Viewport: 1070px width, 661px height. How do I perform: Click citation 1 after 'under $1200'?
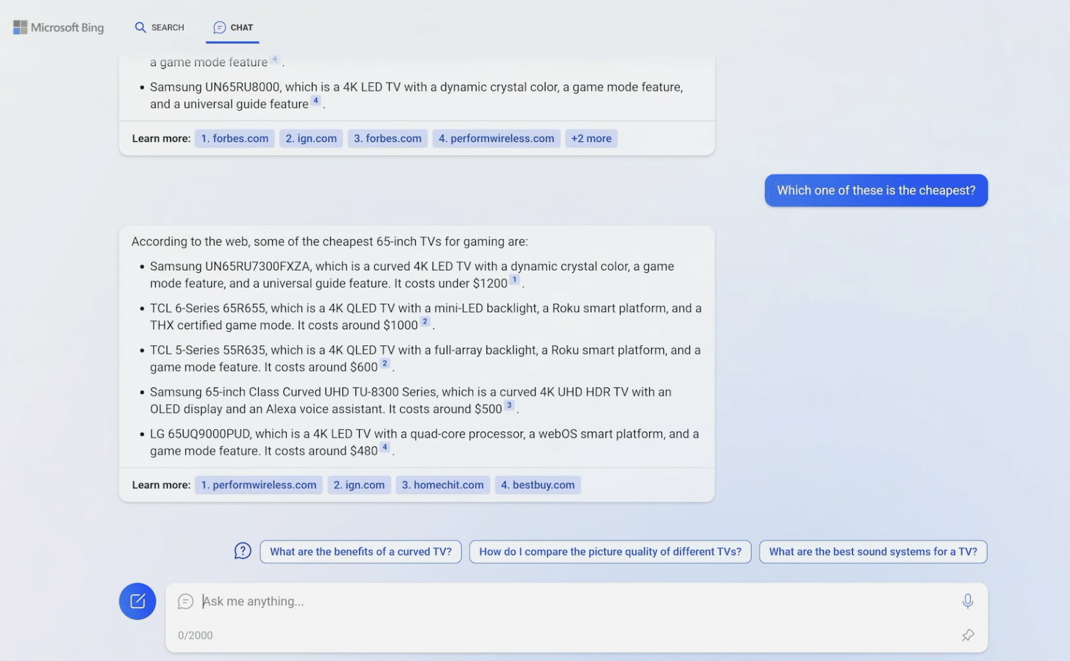pos(514,280)
